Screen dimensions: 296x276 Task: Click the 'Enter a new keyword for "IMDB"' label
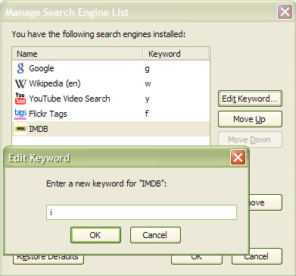tap(107, 183)
